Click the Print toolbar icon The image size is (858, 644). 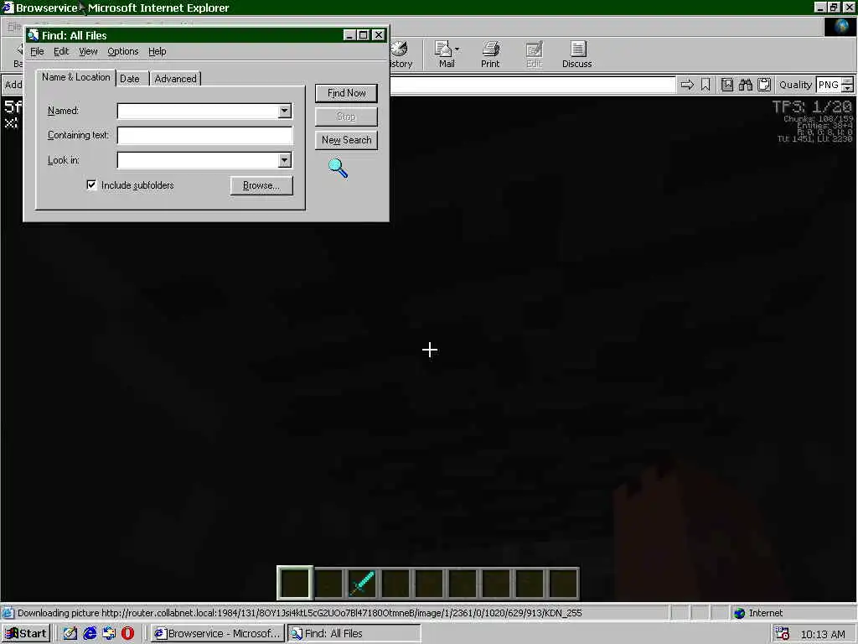490,55
